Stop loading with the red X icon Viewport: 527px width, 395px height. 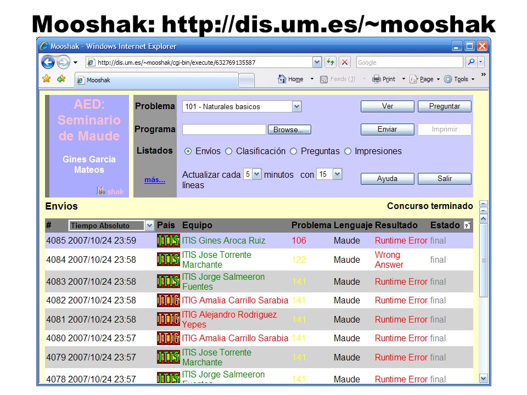(x=345, y=62)
